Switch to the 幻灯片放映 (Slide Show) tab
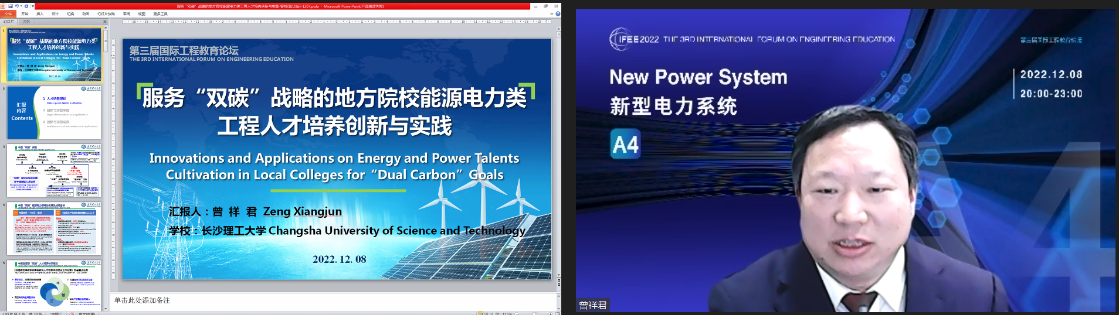Image resolution: width=1119 pixels, height=315 pixels. (106, 14)
